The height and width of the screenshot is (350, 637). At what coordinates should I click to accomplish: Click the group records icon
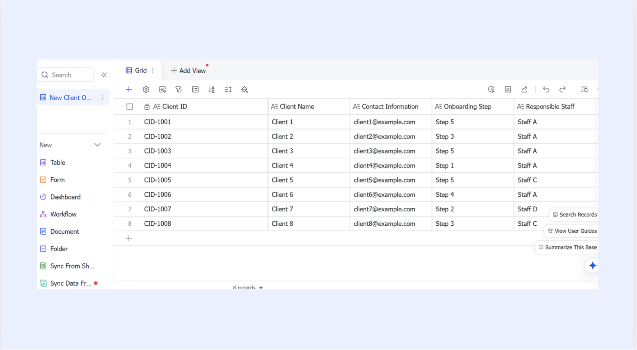point(195,90)
